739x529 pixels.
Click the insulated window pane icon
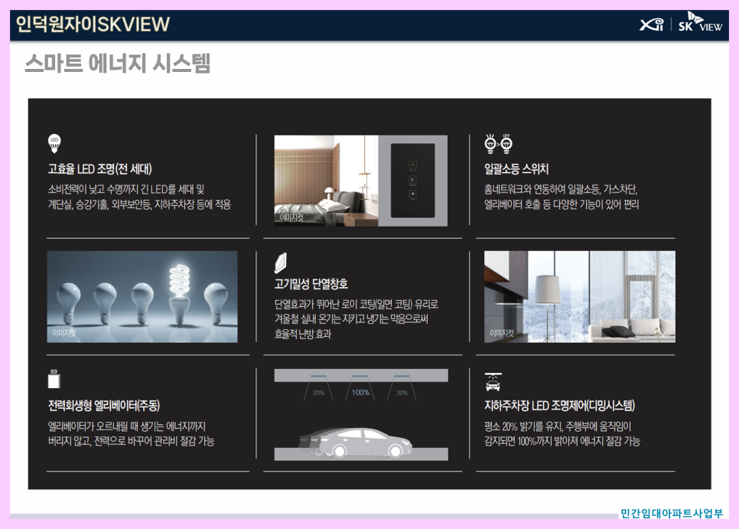tap(281, 263)
